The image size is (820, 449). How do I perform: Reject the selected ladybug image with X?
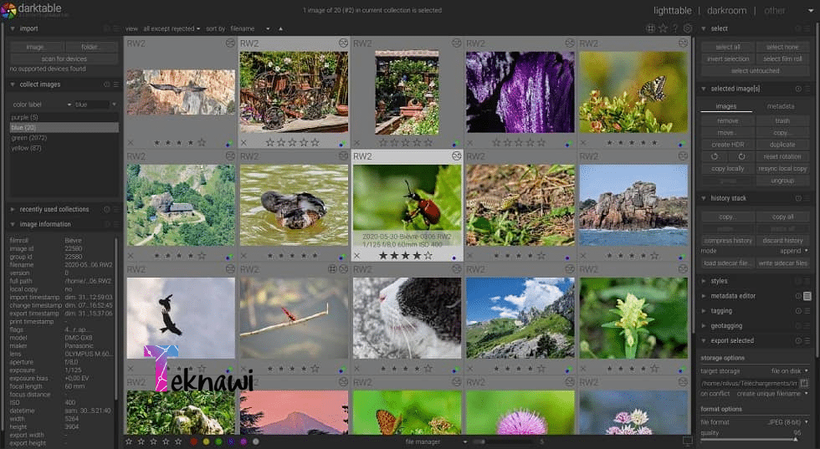(356, 256)
